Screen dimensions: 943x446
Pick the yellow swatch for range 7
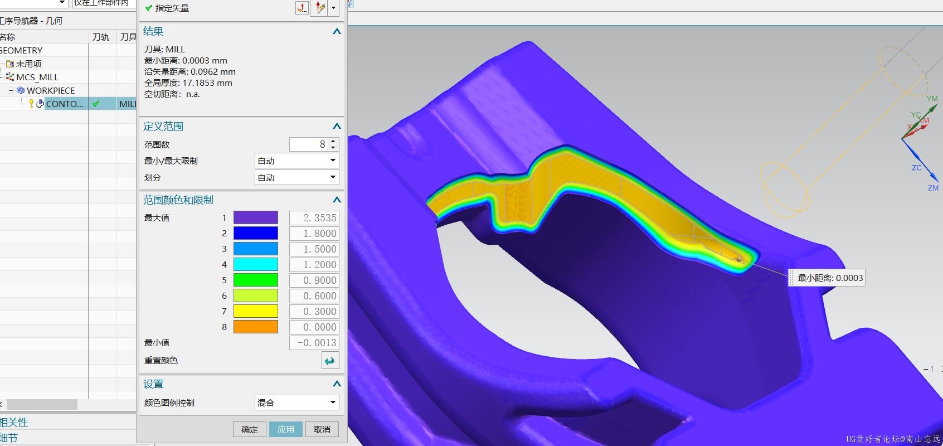[x=255, y=312]
